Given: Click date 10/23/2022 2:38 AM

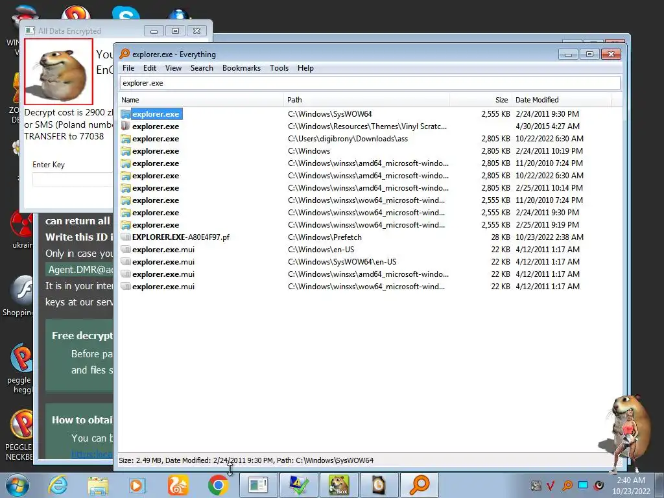Looking at the screenshot, I should pyautogui.click(x=549, y=237).
